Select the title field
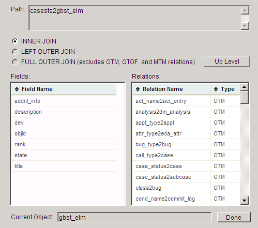 [x=64, y=166]
